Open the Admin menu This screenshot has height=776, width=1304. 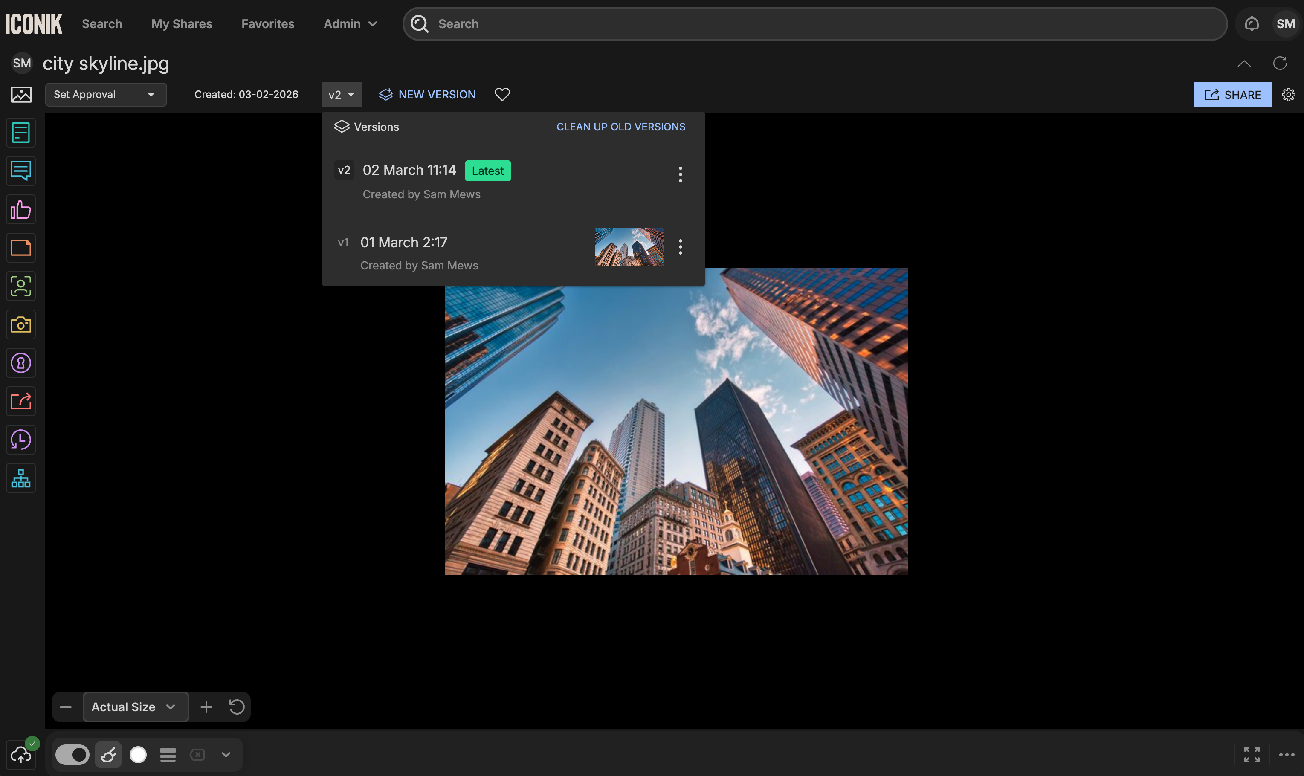[x=350, y=24]
